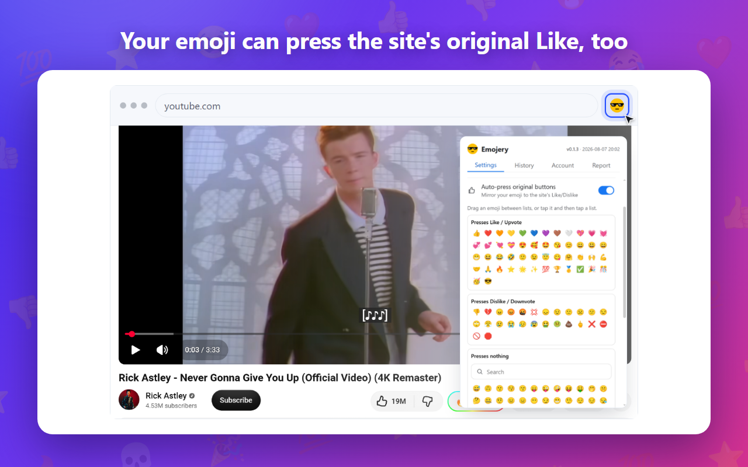The width and height of the screenshot is (748, 467).
Task: Select the green heart emoji
Action: tap(522, 233)
